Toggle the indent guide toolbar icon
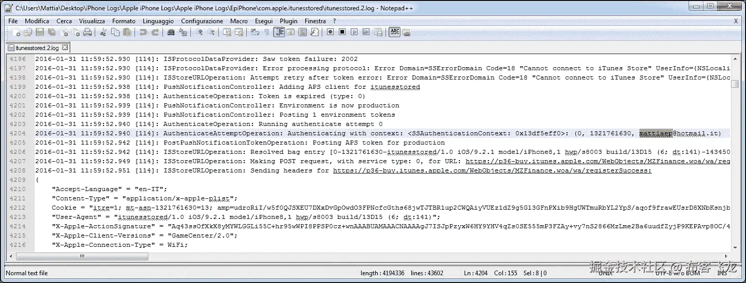Screen dimensions: 746x283 (x=279, y=33)
